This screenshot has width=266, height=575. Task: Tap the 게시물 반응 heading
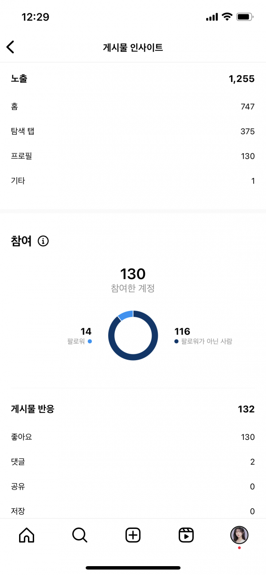[x=33, y=409]
